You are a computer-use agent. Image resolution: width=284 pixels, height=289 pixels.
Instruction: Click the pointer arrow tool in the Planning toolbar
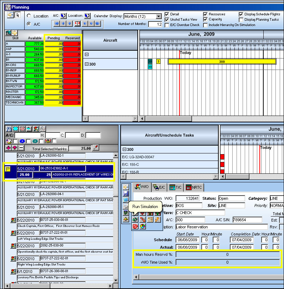coord(18,15)
